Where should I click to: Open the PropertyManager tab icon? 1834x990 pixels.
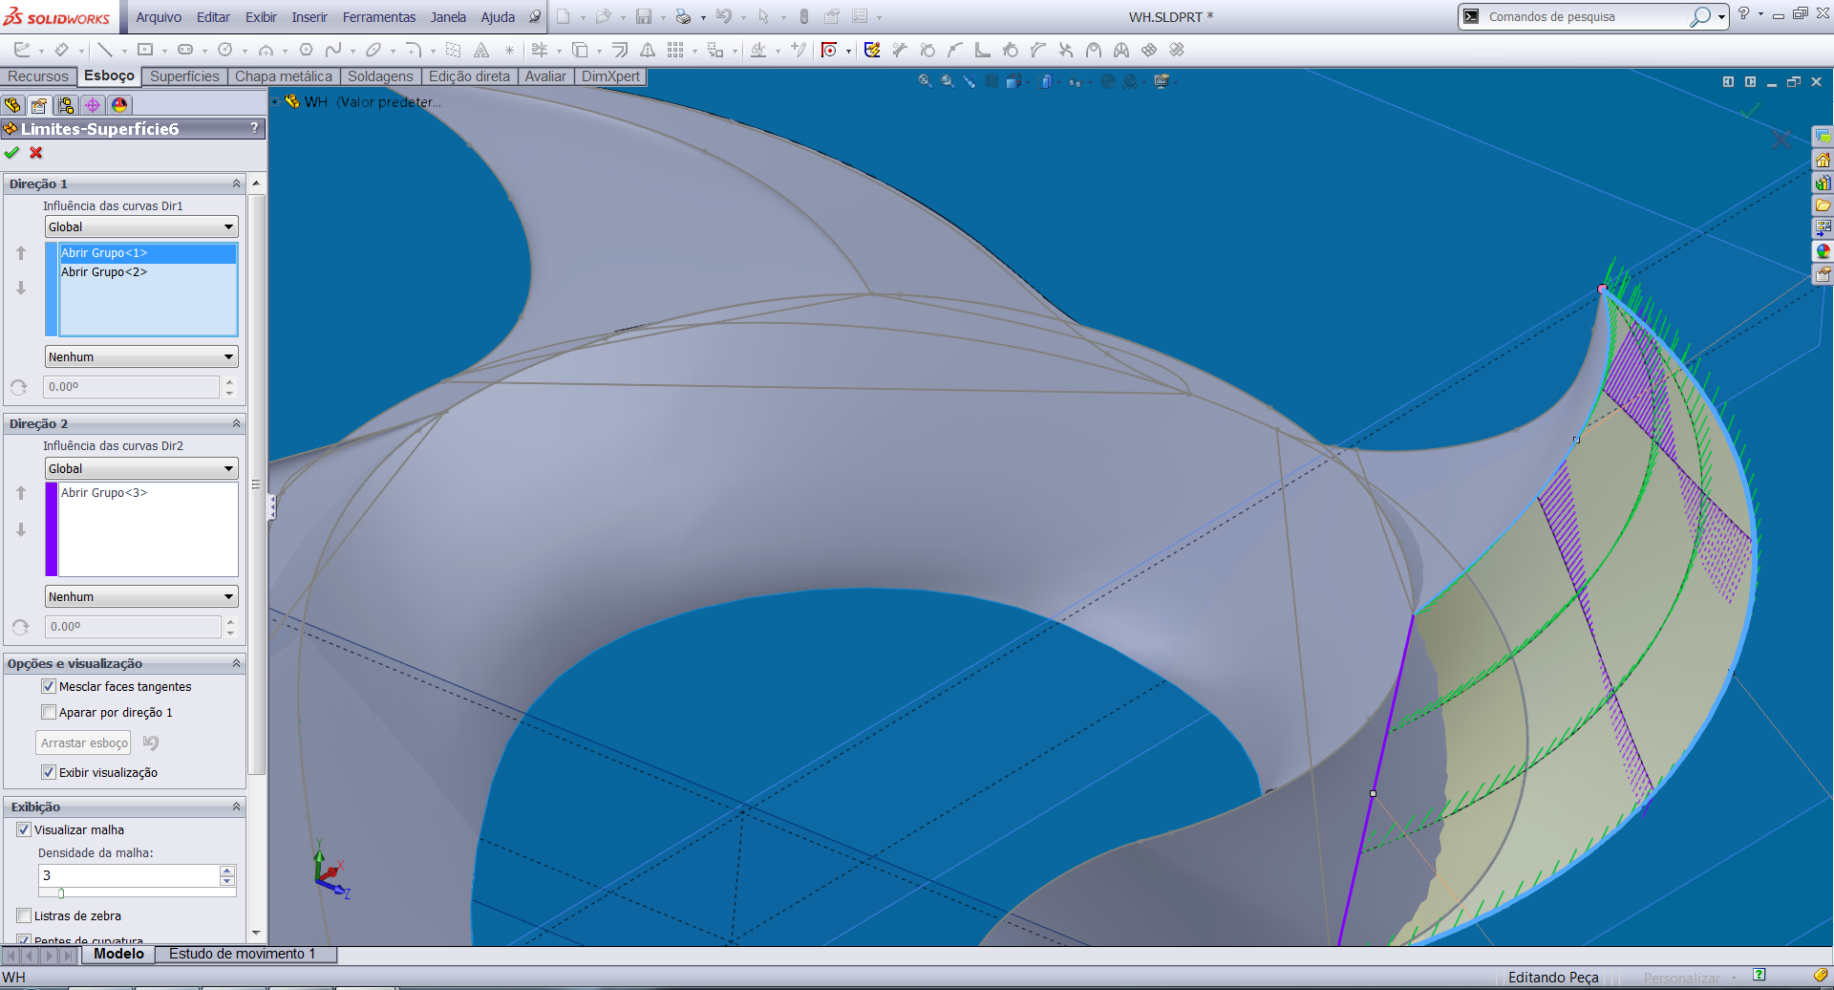click(39, 105)
